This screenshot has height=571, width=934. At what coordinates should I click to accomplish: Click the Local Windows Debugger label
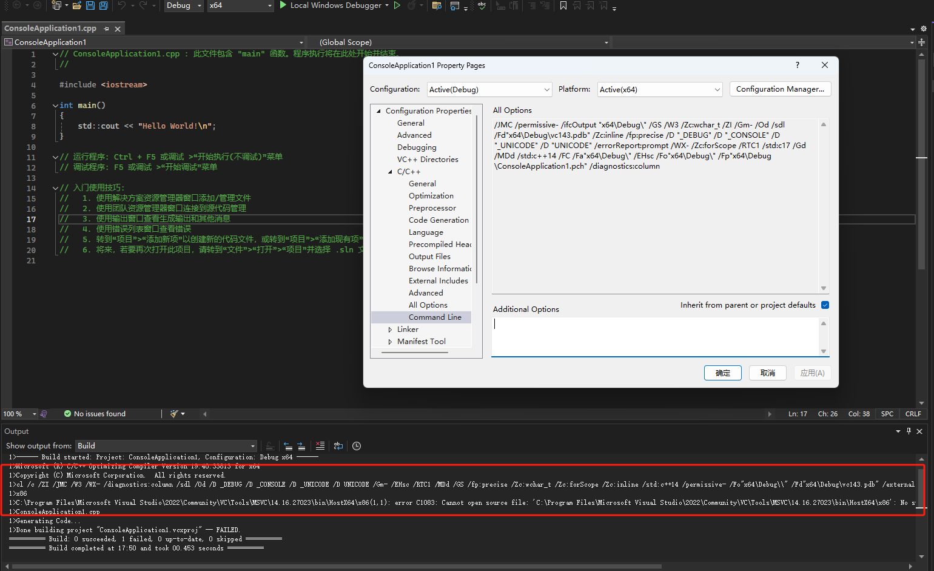336,5
